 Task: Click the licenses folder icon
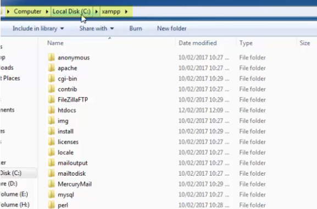coord(51,142)
